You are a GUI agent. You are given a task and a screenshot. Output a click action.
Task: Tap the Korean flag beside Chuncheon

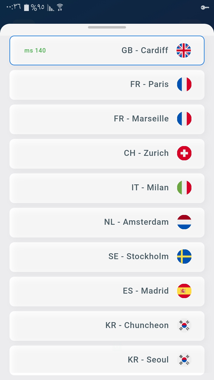[x=184, y=325]
